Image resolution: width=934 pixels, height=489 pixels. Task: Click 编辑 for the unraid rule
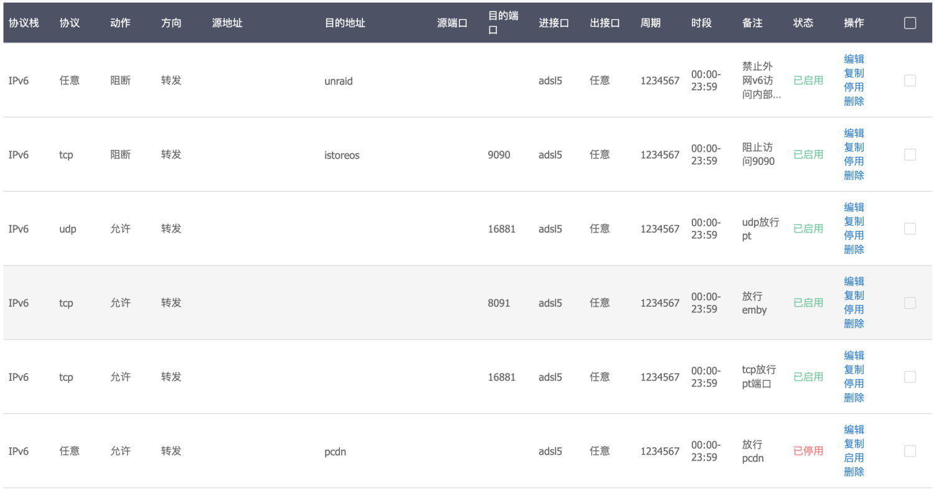[854, 59]
